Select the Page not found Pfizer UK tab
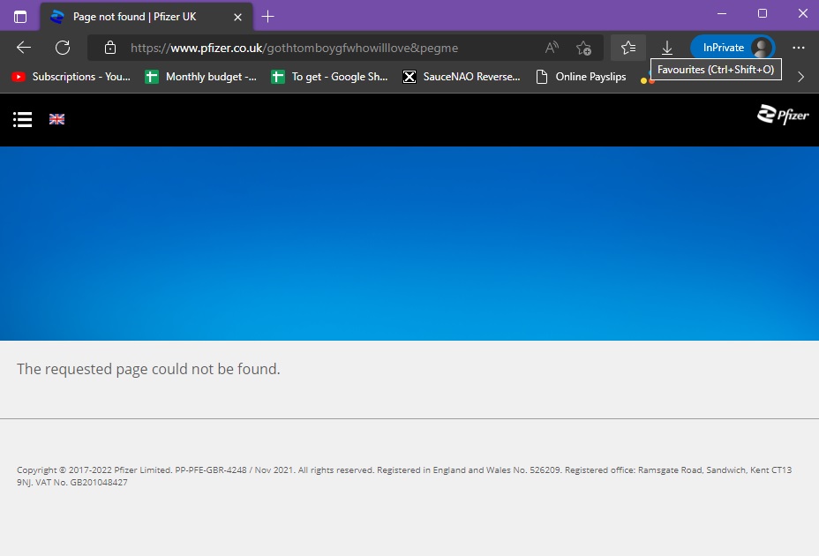 coord(147,17)
